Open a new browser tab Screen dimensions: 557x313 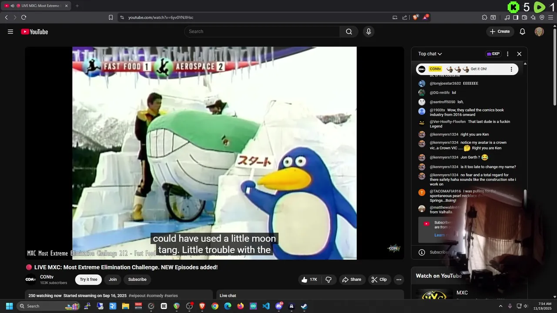(x=77, y=6)
